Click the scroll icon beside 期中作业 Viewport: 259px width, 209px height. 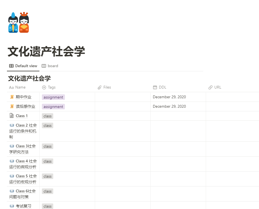click(x=12, y=97)
